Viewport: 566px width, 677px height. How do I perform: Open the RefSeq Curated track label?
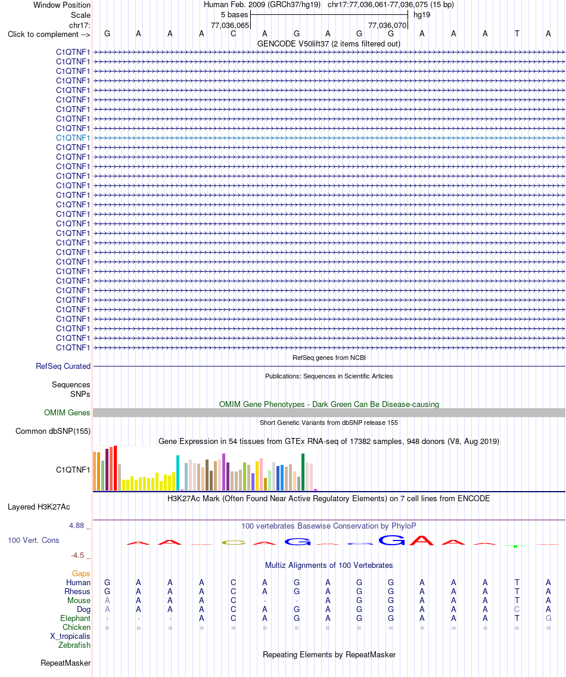63,366
